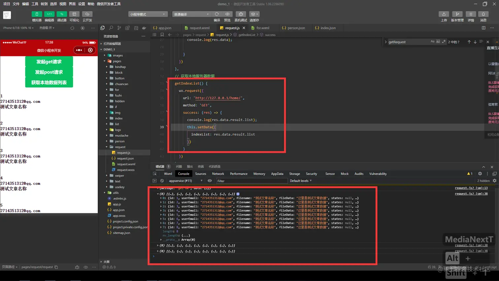Open the 小程序模式 mode dropdown
The image size is (499, 281).
(148, 14)
